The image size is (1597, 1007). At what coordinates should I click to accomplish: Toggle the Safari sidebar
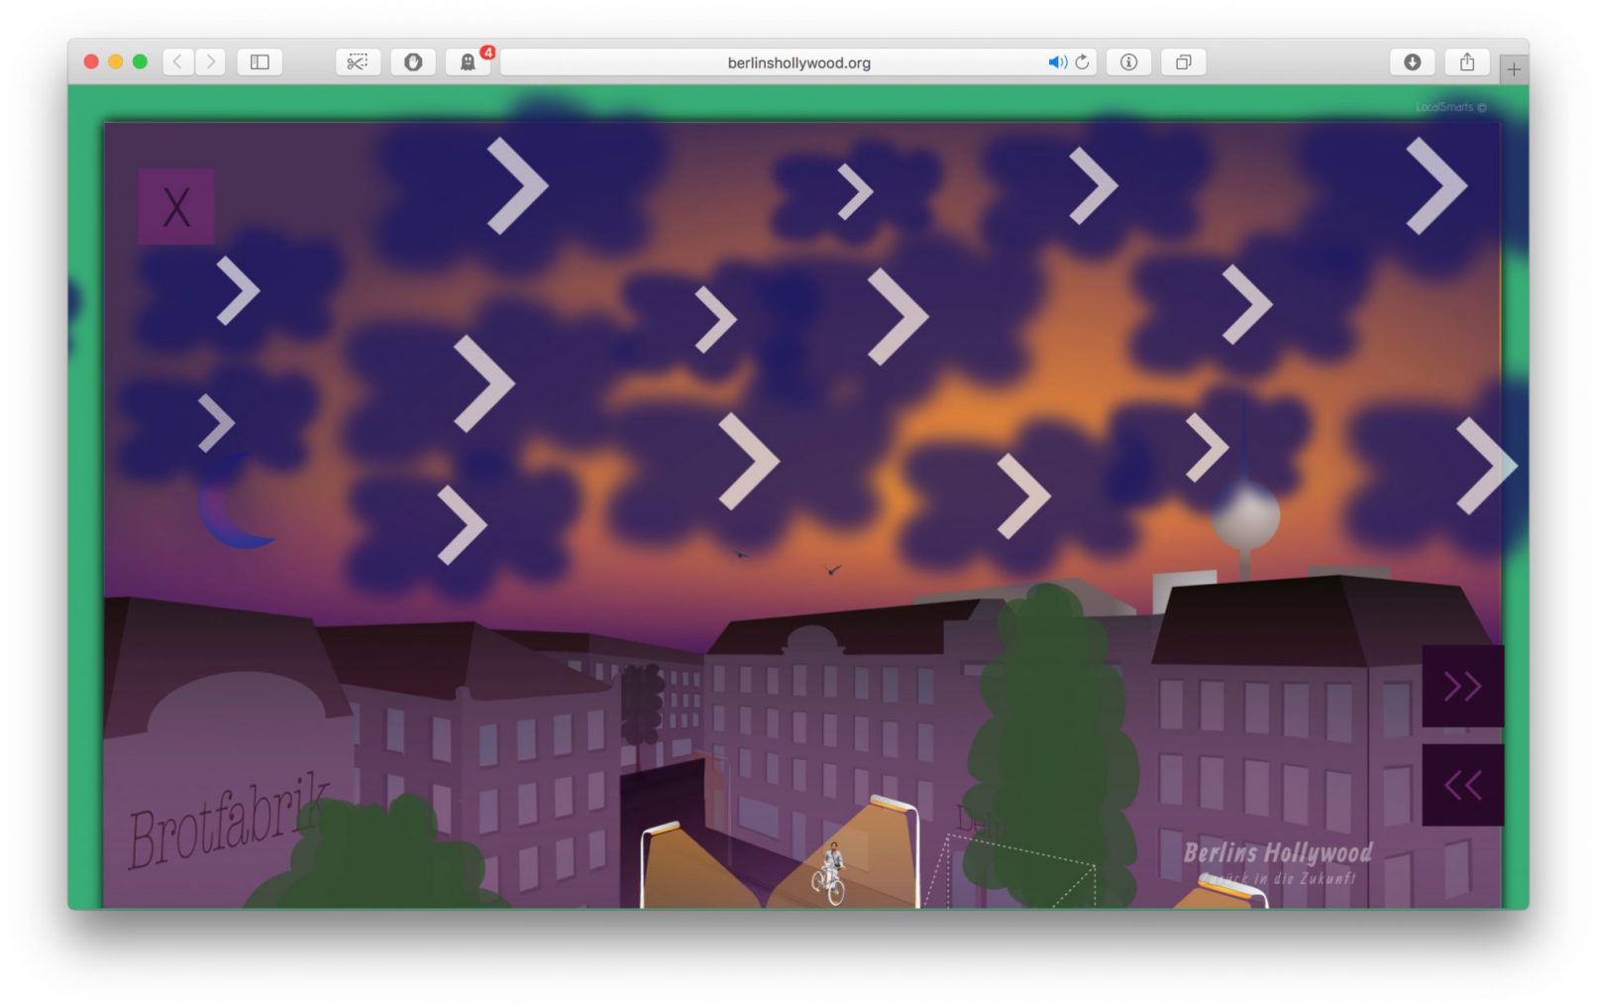click(x=260, y=62)
